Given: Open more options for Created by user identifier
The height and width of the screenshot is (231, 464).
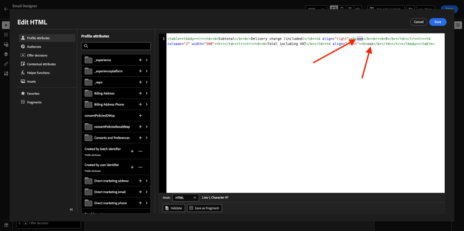Looking at the screenshot, I should click(140, 167).
